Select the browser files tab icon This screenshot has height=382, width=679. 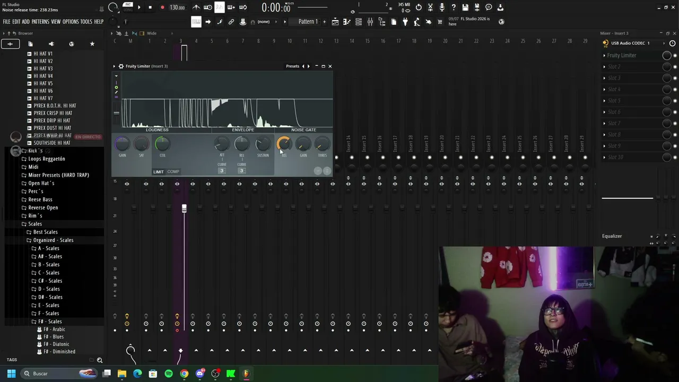point(30,44)
